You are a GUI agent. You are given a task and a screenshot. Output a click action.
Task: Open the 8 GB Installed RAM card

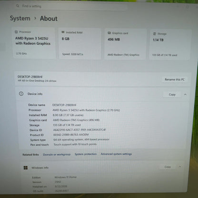[x=80, y=44]
